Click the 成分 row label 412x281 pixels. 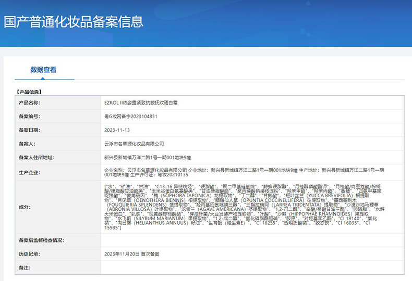24,207
